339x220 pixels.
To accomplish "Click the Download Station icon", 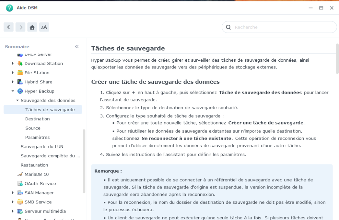I will 20,63.
